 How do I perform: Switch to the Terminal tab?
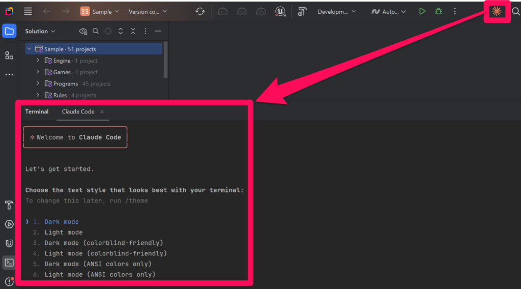click(x=37, y=111)
